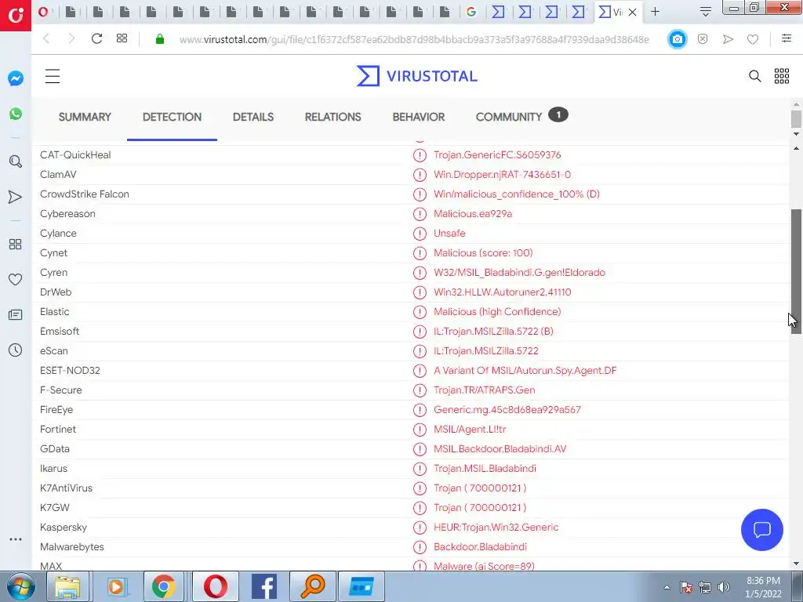View site security lock info
The width and height of the screenshot is (803, 602).
[x=160, y=39]
